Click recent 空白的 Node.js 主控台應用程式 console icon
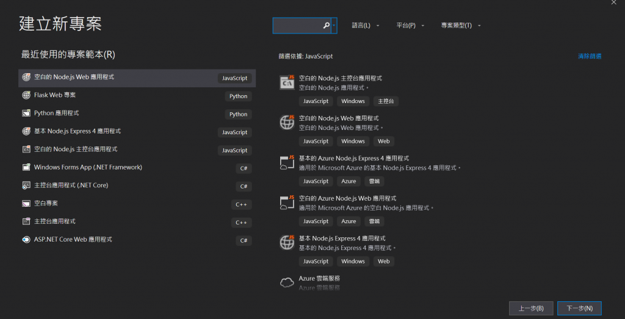Viewport: 625px width, 319px height. click(26, 149)
